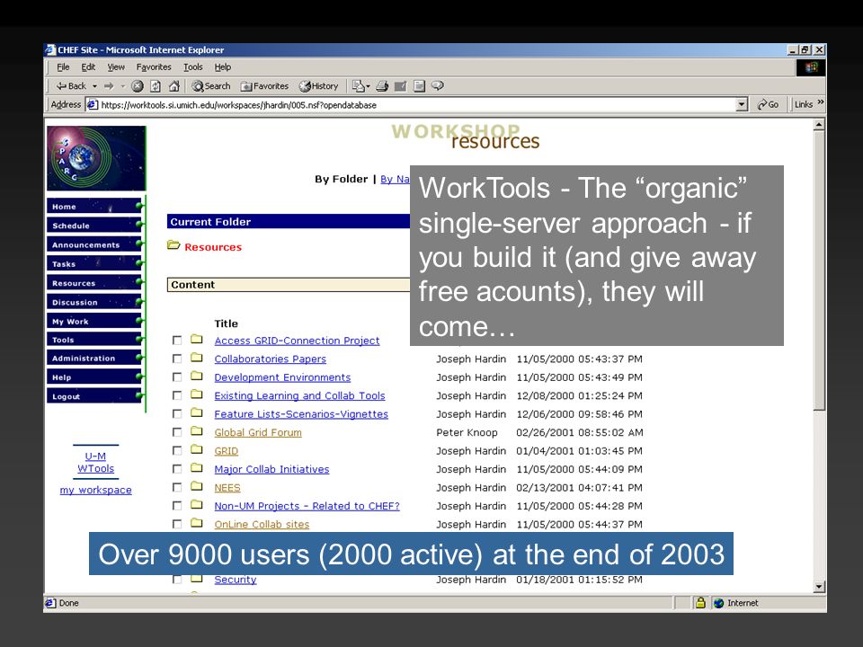Open the Favorites toolbar button
The image size is (863, 647).
[264, 86]
